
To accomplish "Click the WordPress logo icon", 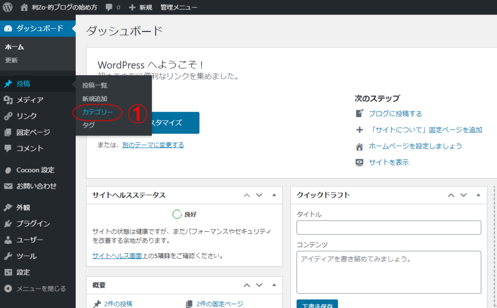I will tap(8, 7).
